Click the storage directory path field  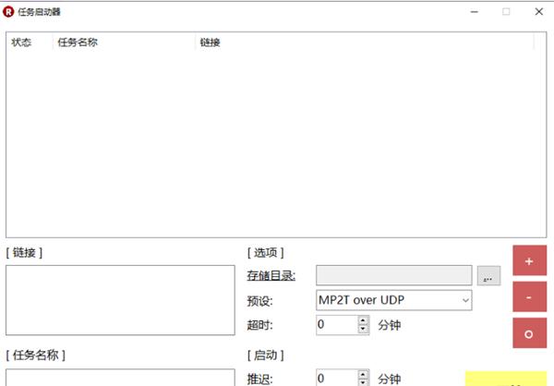[393, 275]
